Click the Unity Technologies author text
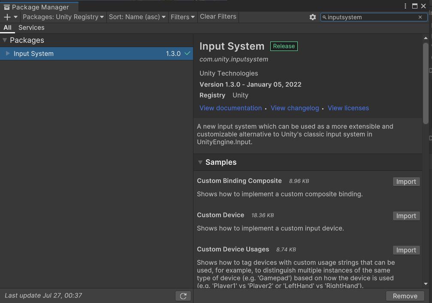Screen dimensions: 432x303 [x=229, y=74]
